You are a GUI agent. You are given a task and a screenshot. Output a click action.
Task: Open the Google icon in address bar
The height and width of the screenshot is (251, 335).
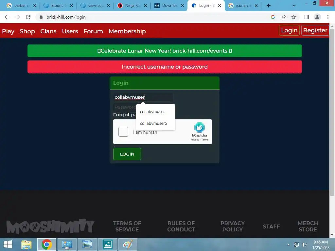pos(273,17)
